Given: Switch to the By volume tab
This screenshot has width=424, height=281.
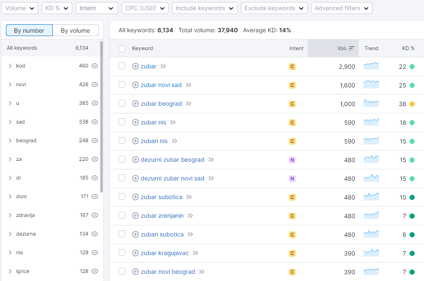Looking at the screenshot, I should pyautogui.click(x=76, y=31).
